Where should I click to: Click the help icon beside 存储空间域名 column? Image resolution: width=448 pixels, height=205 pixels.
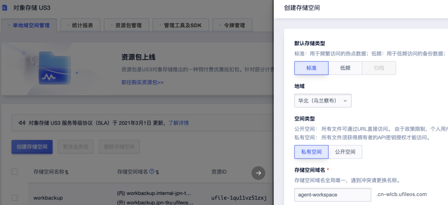(152, 171)
